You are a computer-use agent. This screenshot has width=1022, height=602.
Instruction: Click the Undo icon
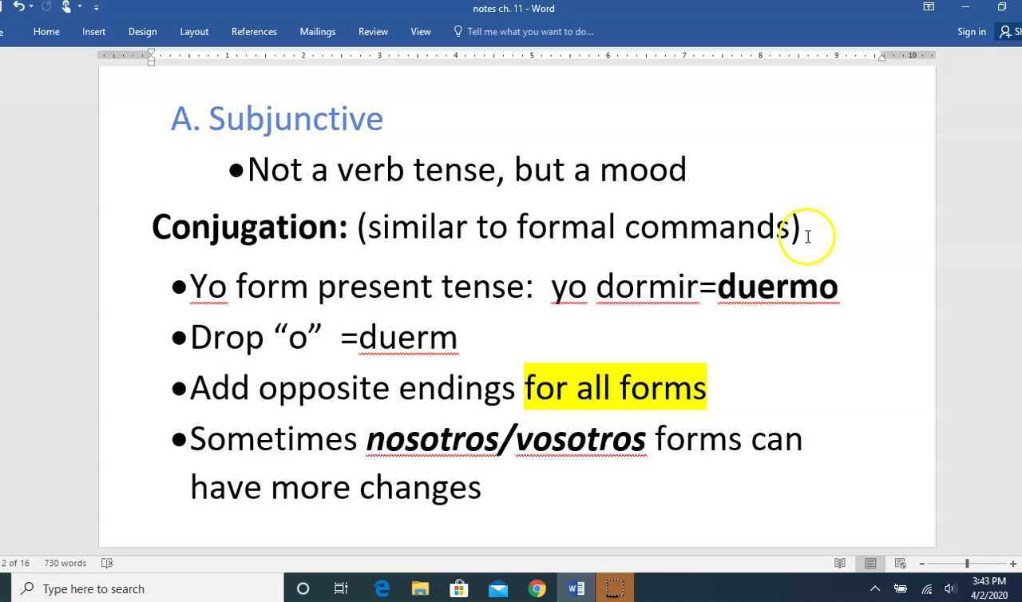click(x=18, y=6)
